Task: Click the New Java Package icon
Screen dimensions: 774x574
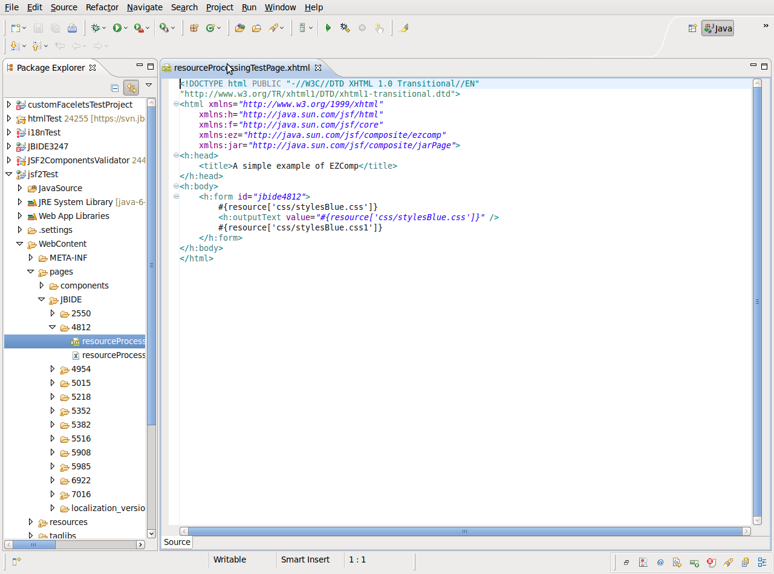Action: 194,28
